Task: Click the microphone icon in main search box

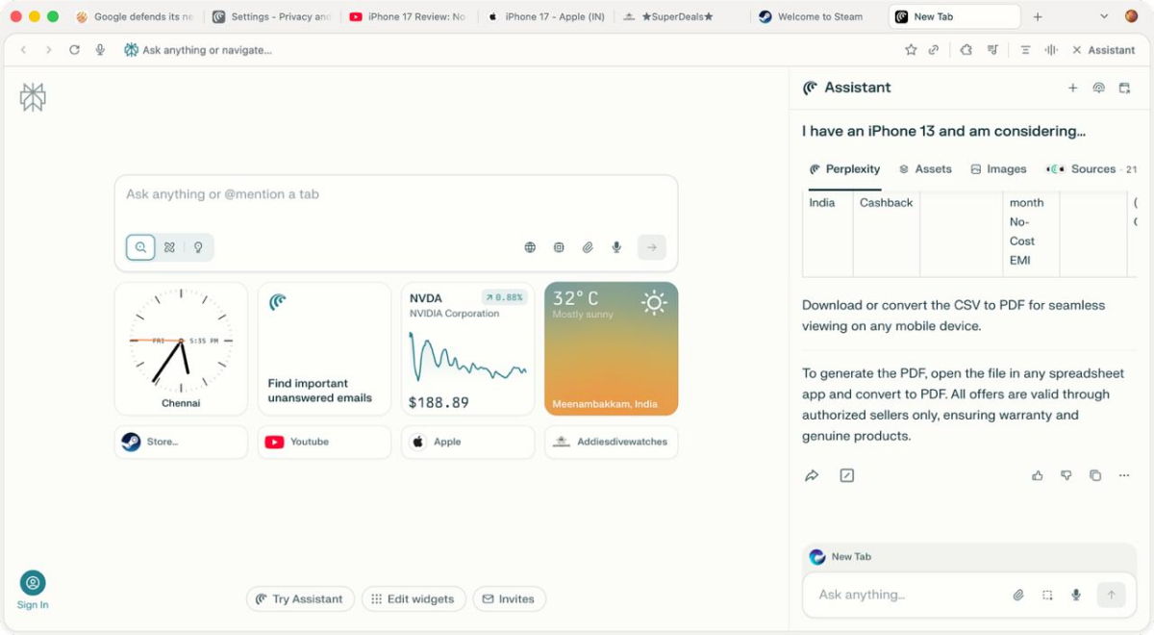Action: (616, 247)
